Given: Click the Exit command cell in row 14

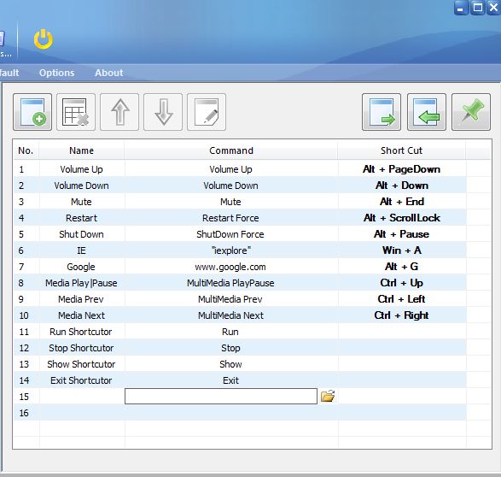Looking at the screenshot, I should 231,380.
